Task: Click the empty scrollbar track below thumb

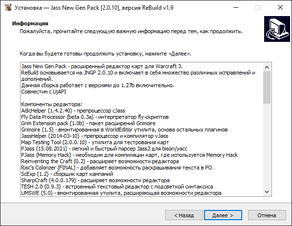Action: pos(267,146)
